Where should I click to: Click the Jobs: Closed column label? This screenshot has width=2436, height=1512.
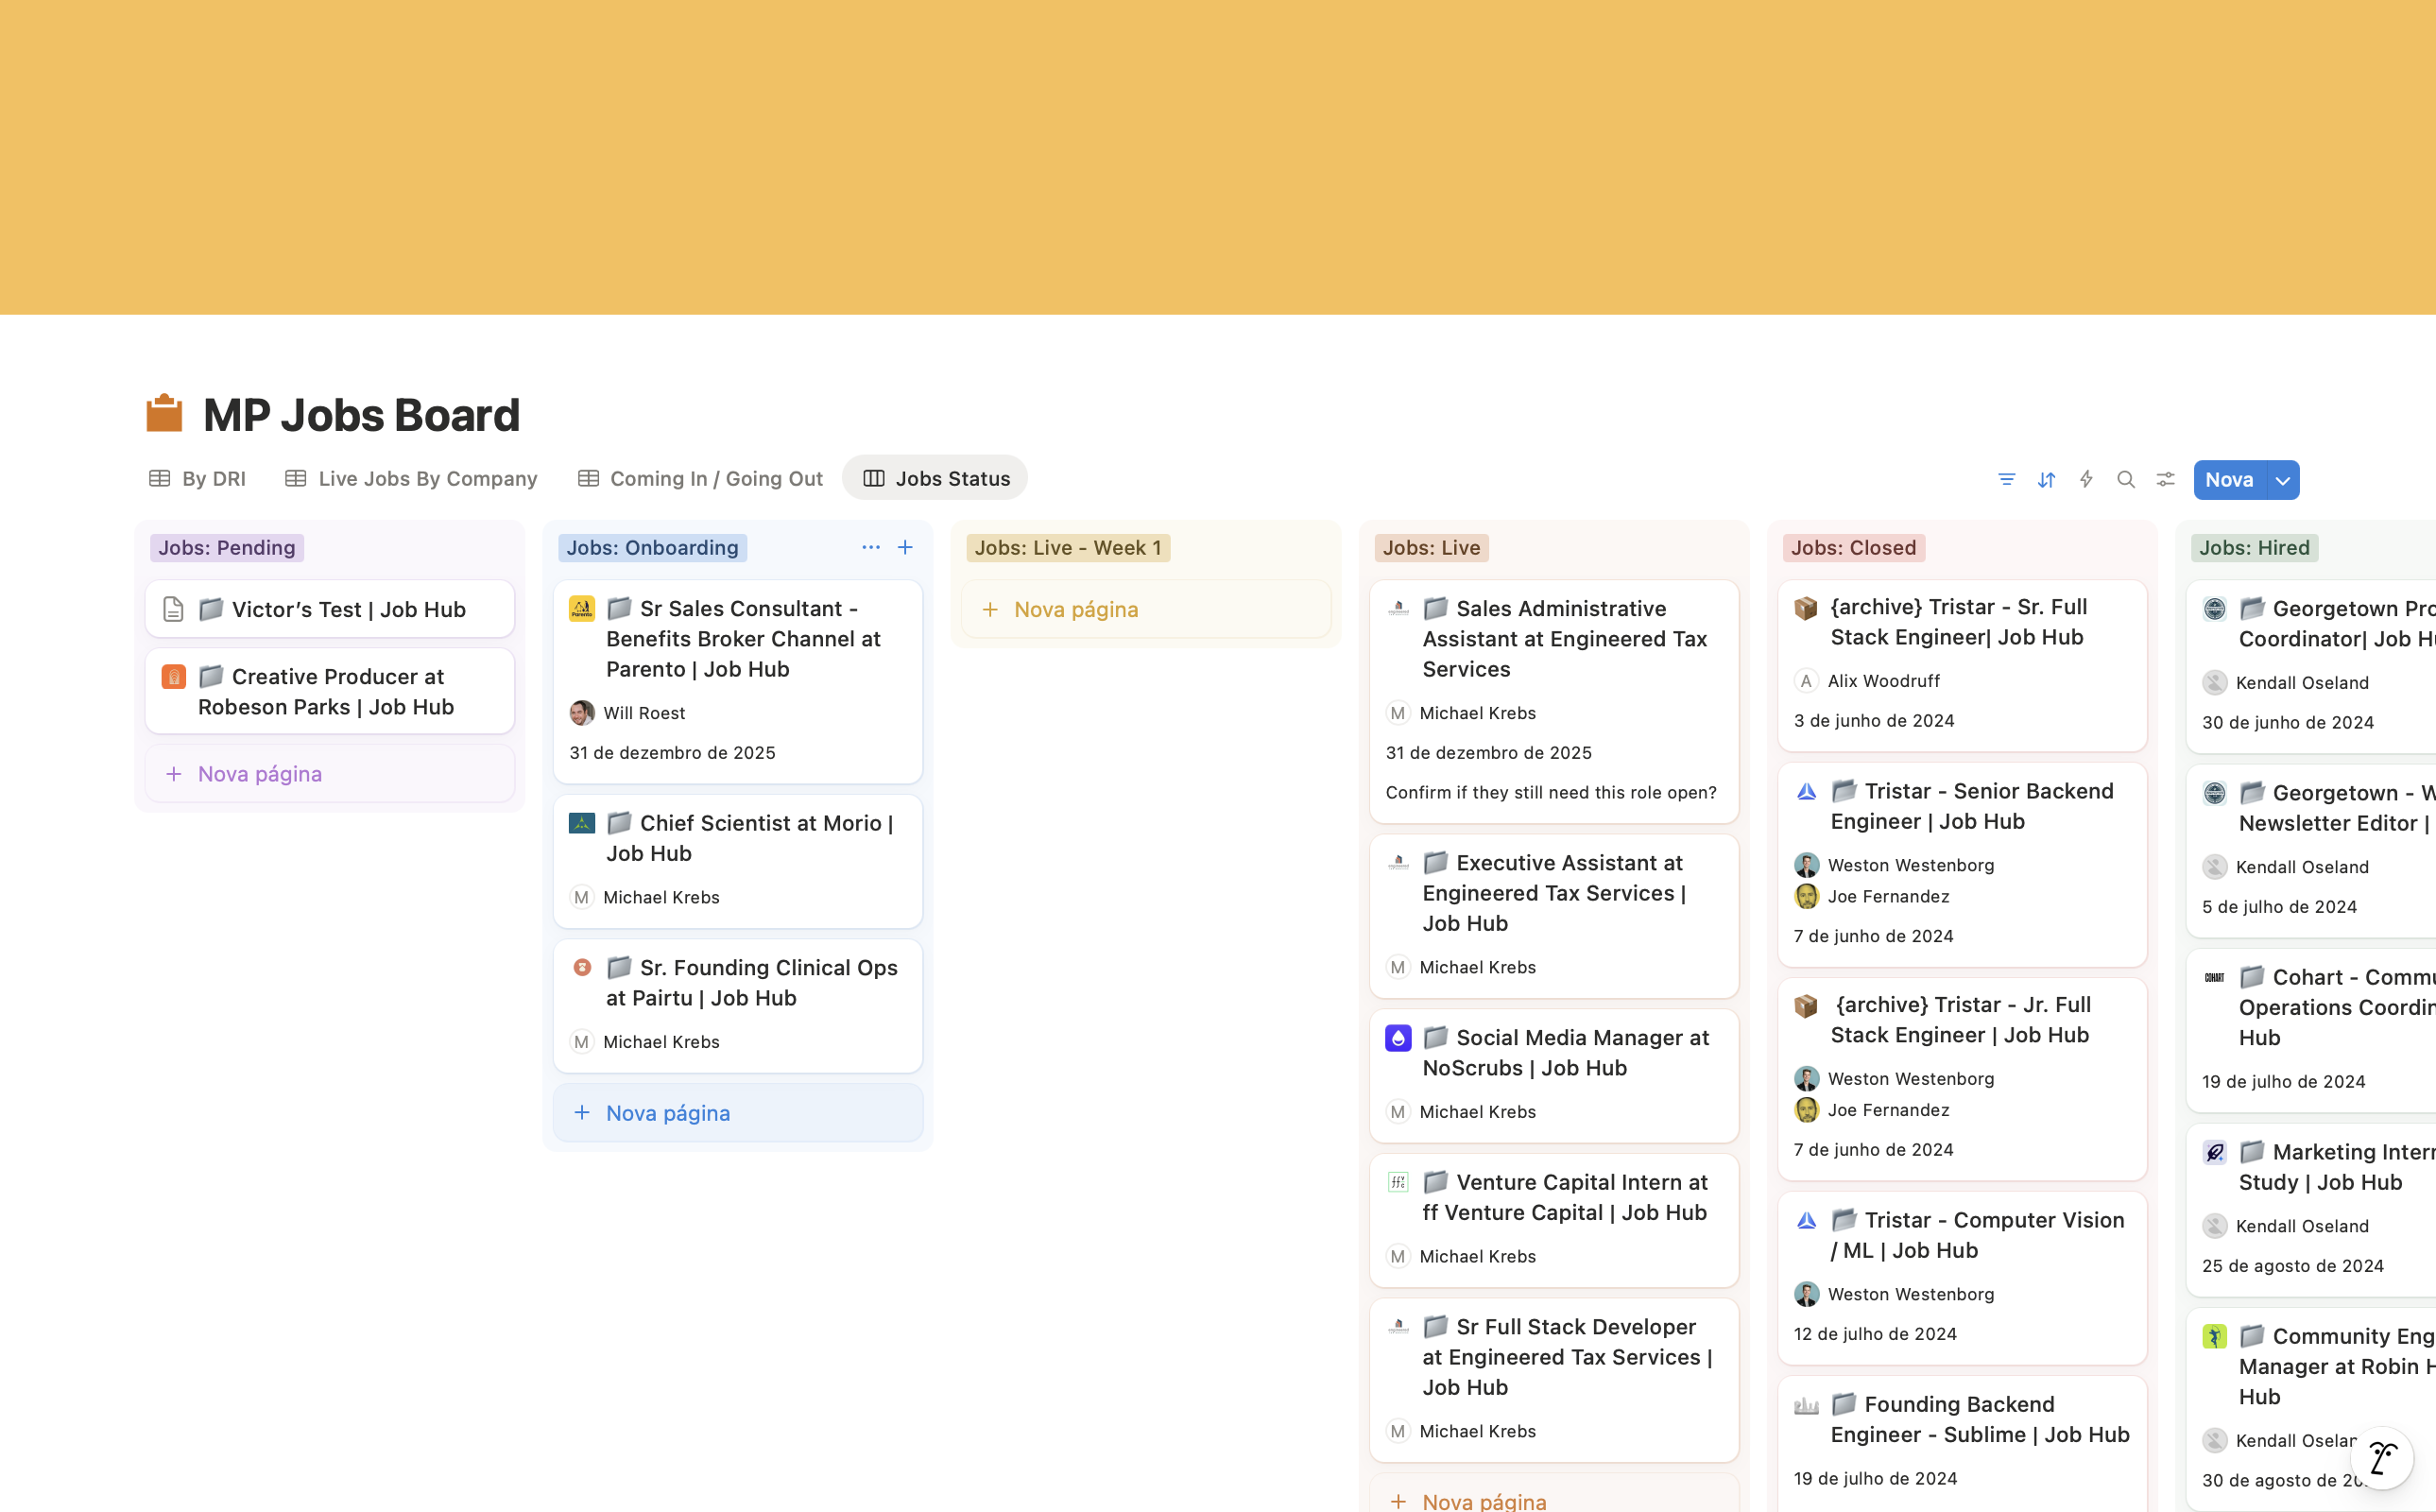tap(1852, 548)
